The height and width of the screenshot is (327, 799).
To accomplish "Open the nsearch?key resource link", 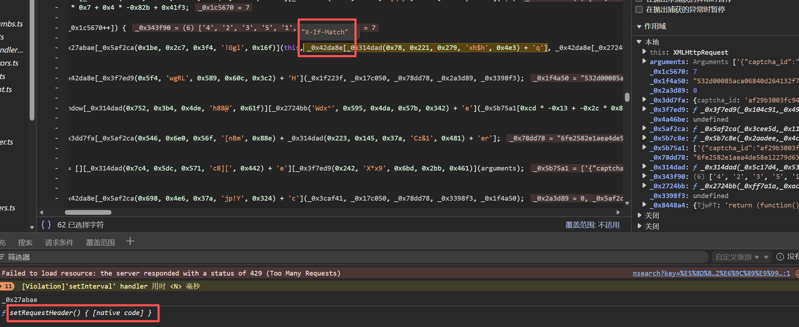I will 711,273.
